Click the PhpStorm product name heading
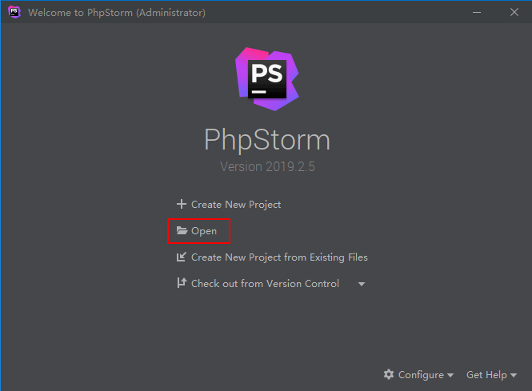 click(267, 140)
